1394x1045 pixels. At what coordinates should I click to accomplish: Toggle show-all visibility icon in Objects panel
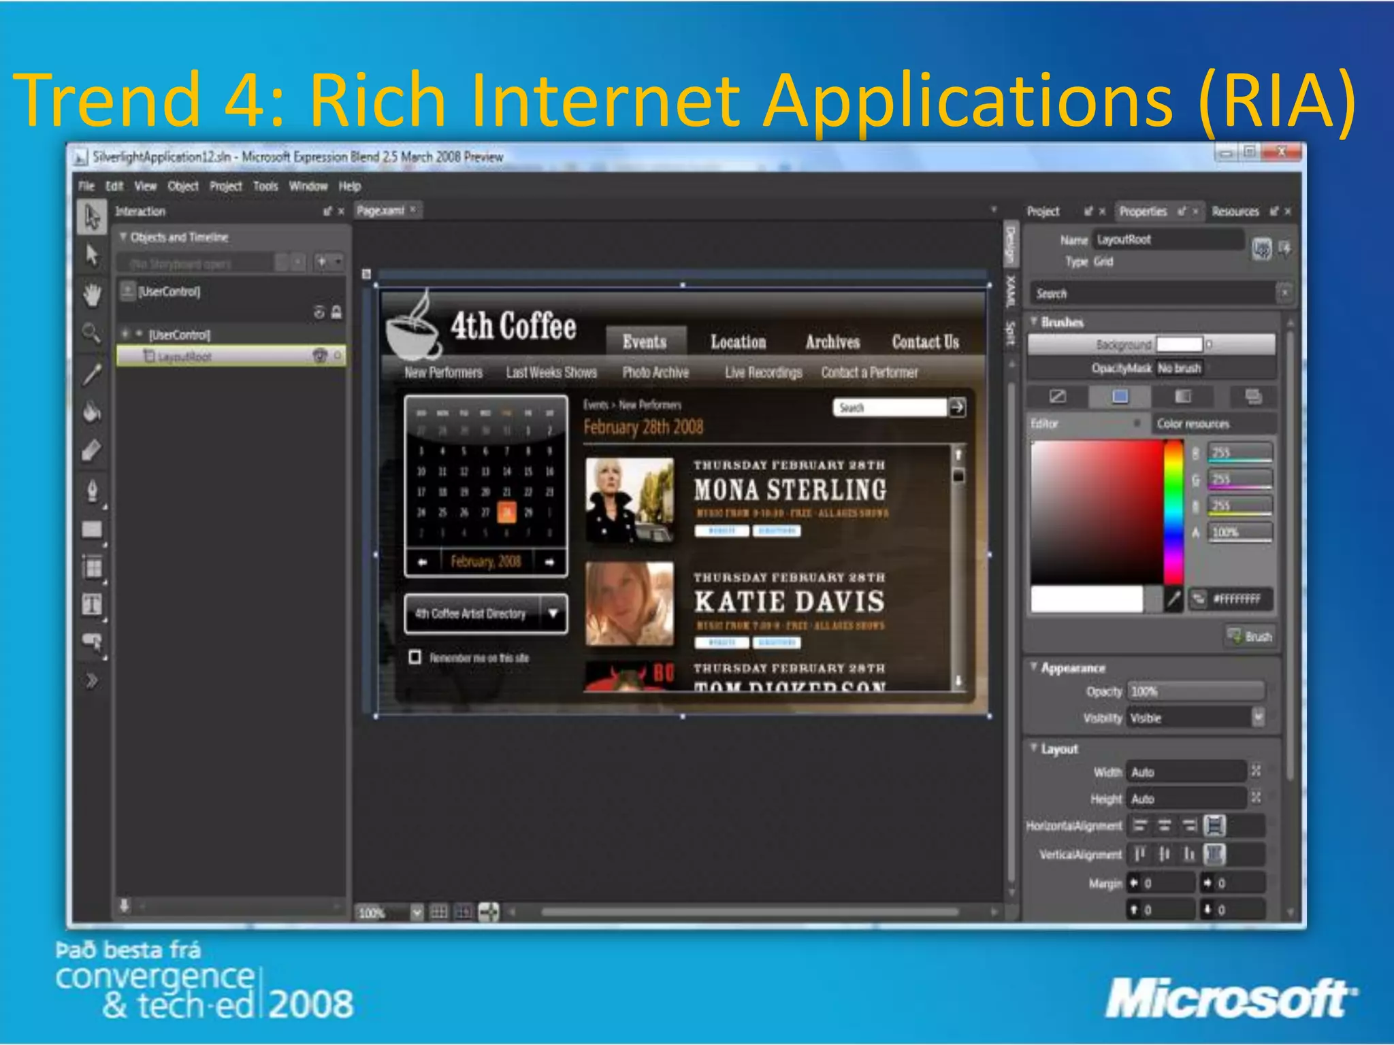point(319,312)
